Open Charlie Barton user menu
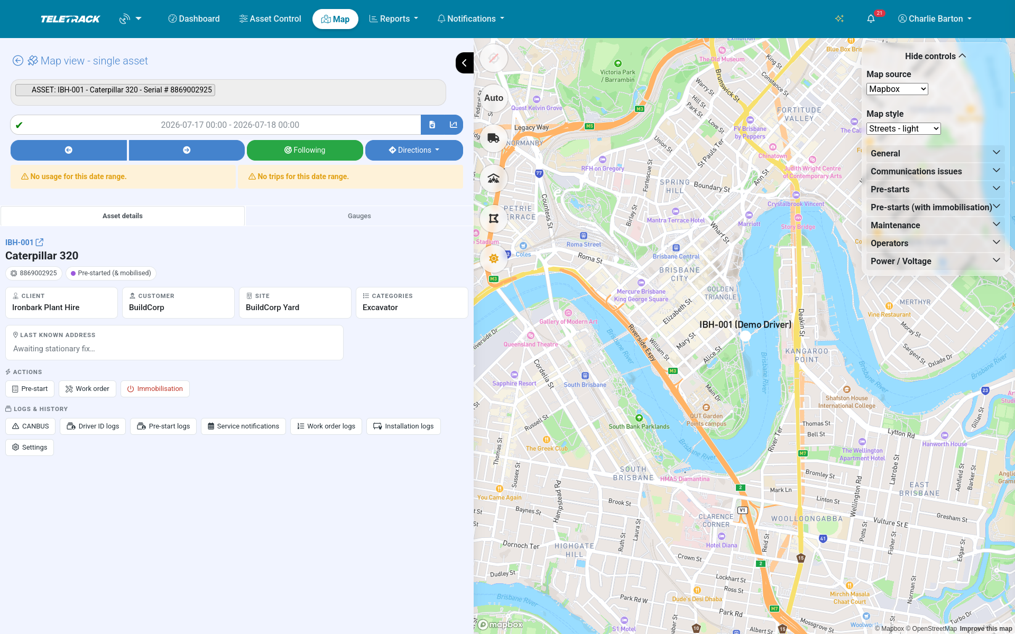 [x=935, y=19]
